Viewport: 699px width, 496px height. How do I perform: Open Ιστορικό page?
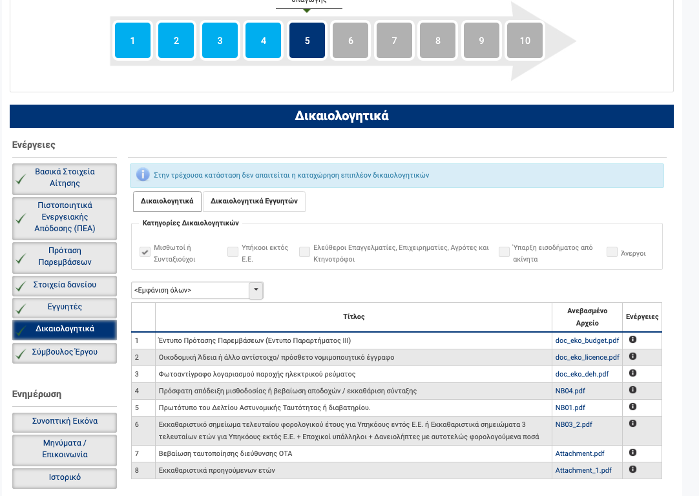click(x=65, y=477)
